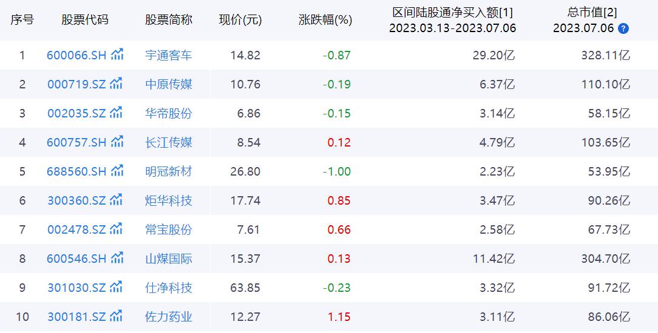Open stock code link 600757.SH

tap(77, 143)
